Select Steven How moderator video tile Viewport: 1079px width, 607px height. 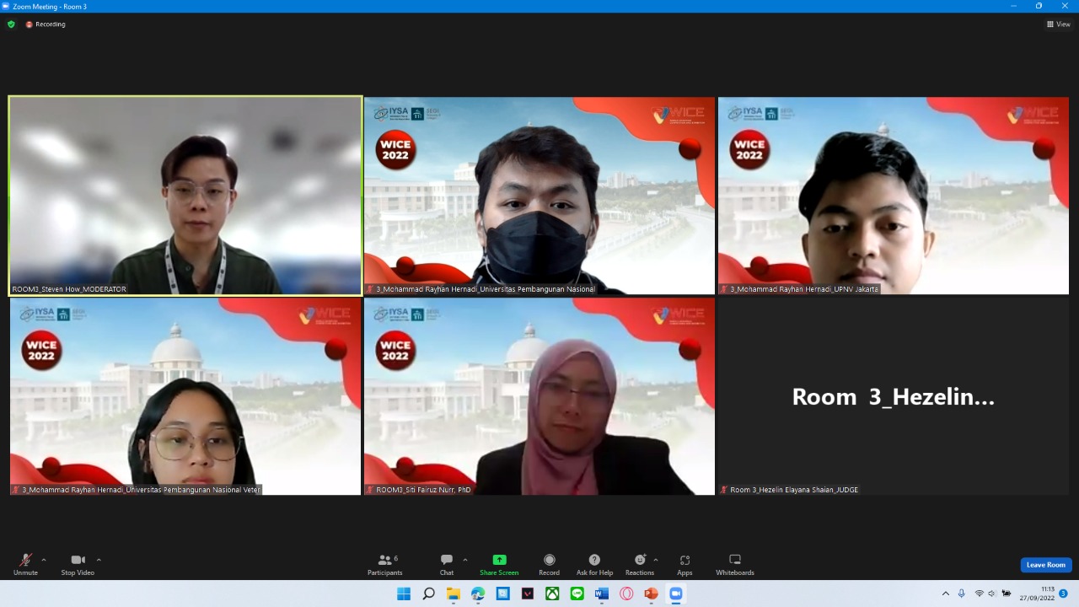pos(185,196)
